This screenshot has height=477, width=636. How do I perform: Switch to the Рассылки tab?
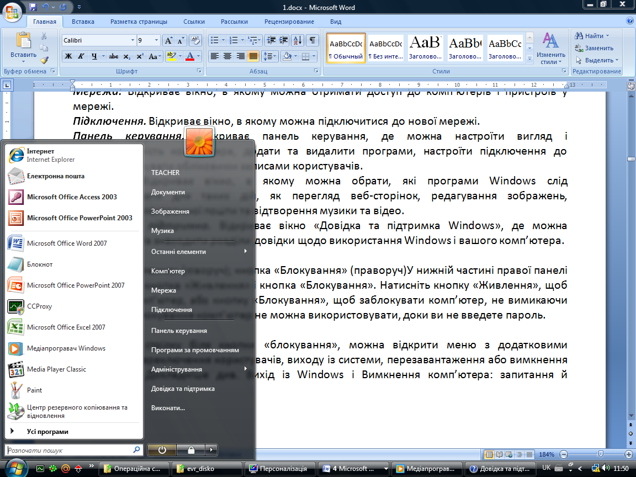click(234, 22)
